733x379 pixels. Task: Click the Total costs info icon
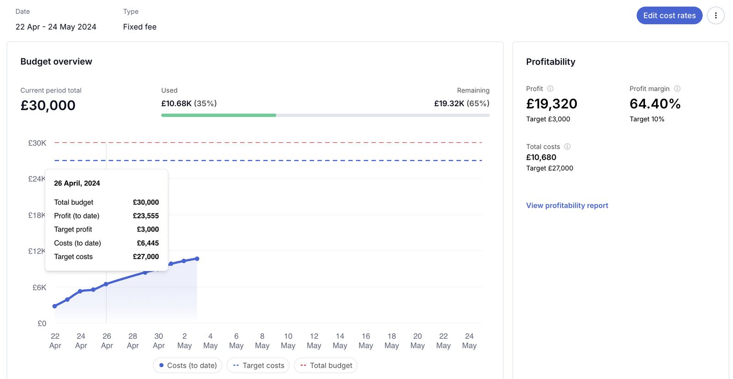pyautogui.click(x=567, y=146)
